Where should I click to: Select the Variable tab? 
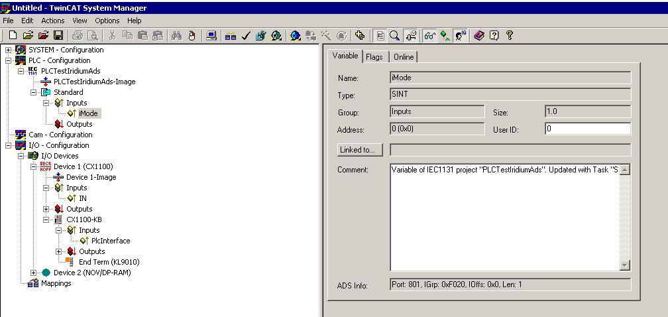pos(345,56)
